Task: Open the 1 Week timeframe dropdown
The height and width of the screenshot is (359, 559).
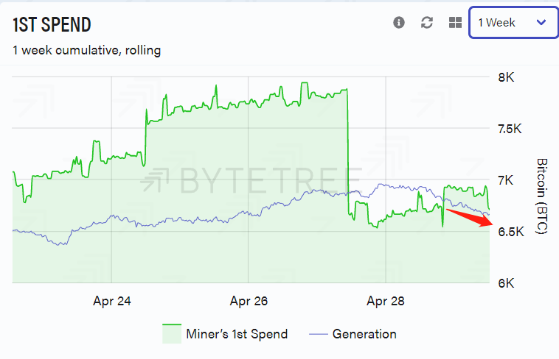Action: click(x=513, y=22)
